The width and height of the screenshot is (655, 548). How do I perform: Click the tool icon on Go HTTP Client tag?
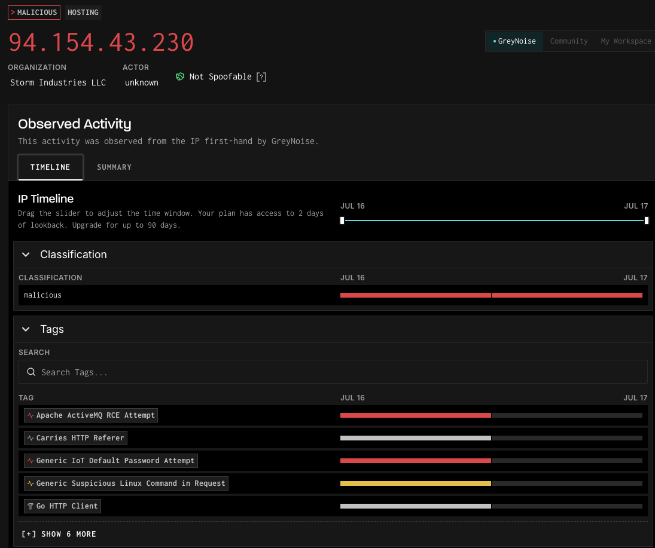tap(31, 506)
